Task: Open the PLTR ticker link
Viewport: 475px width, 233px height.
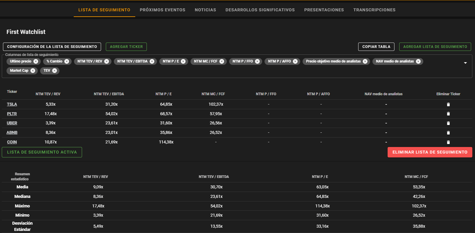Action: (12, 114)
